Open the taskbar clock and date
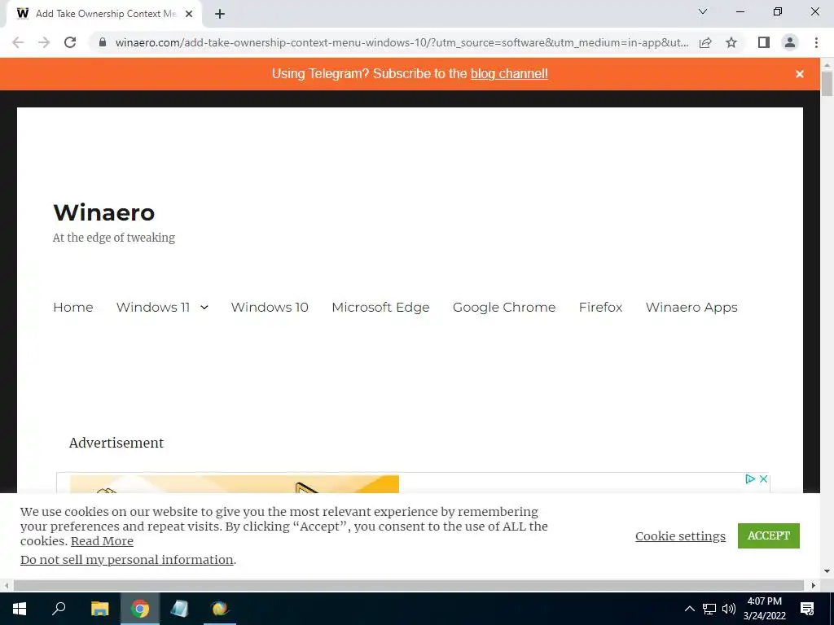 pos(764,609)
